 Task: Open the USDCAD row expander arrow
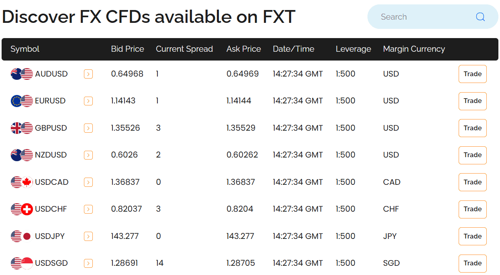click(88, 182)
